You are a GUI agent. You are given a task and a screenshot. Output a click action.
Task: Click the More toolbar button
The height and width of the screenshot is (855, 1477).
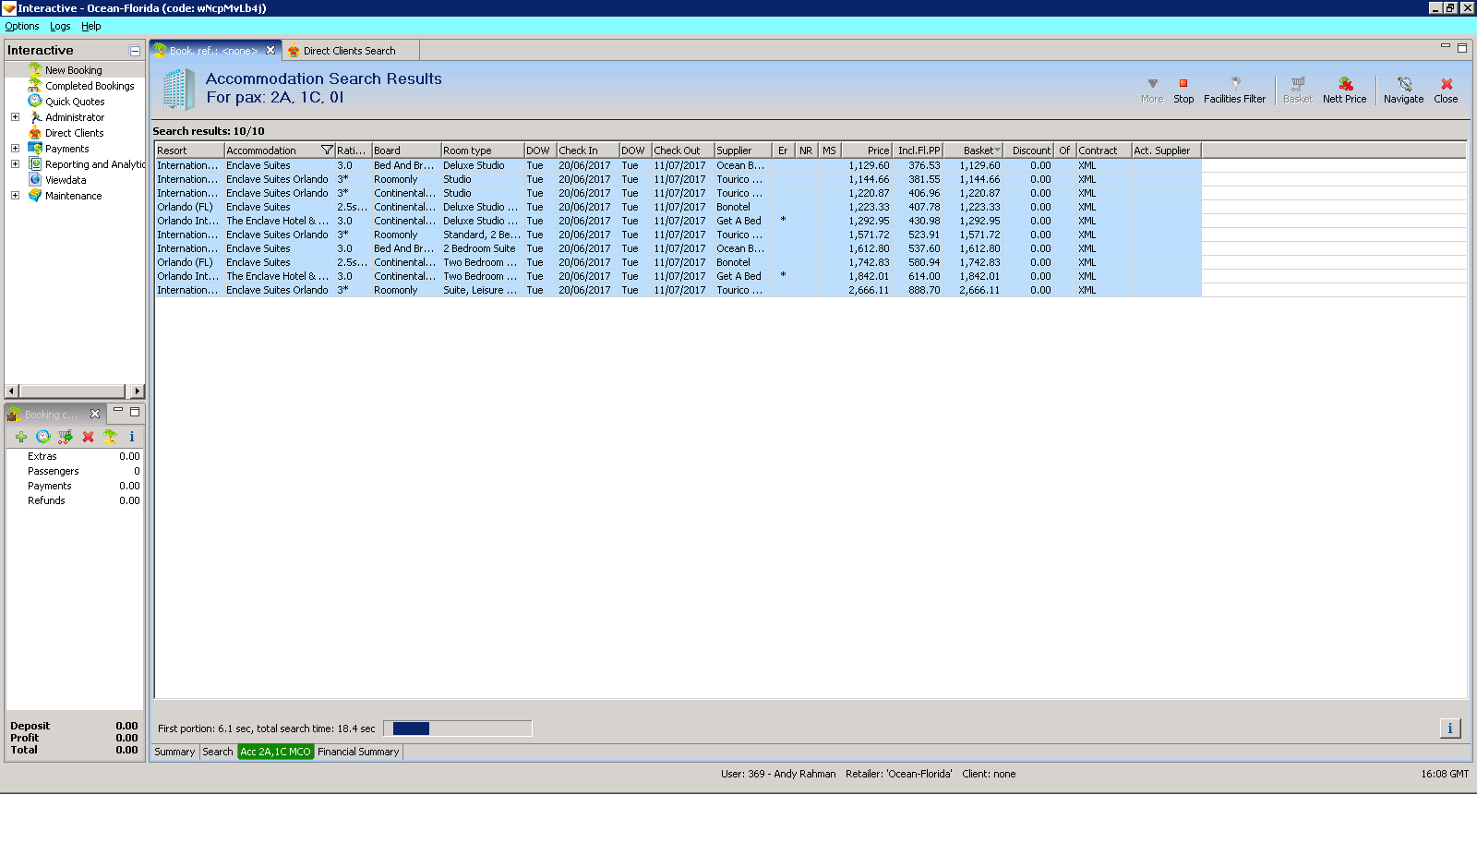point(1151,90)
